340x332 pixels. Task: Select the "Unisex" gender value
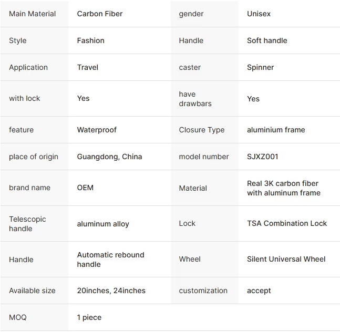coord(259,14)
